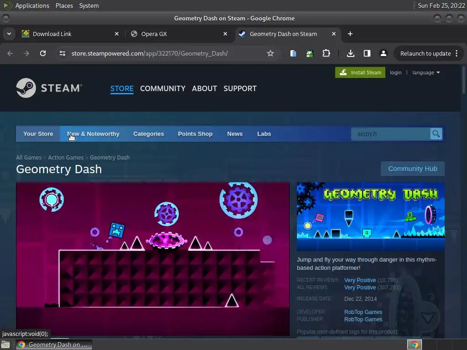Click in the Steam search field

pos(391,134)
